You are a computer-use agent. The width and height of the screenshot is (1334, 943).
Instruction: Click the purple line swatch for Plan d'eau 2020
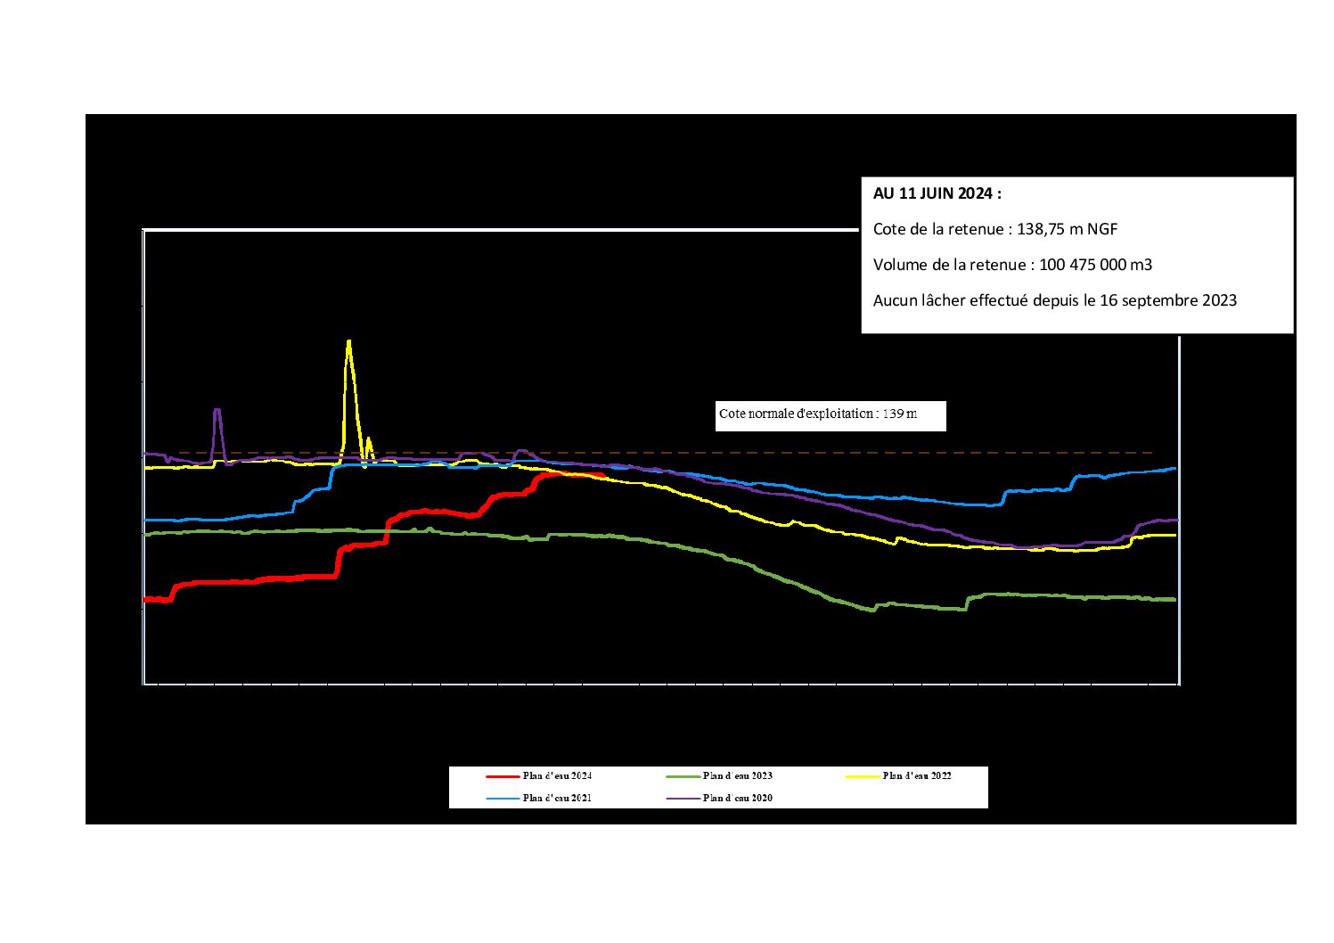tap(683, 799)
